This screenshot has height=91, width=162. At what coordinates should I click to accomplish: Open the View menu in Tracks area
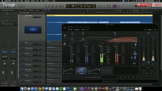point(37,10)
